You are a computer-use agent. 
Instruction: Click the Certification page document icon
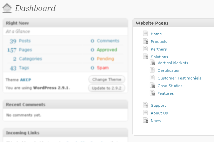152,70
